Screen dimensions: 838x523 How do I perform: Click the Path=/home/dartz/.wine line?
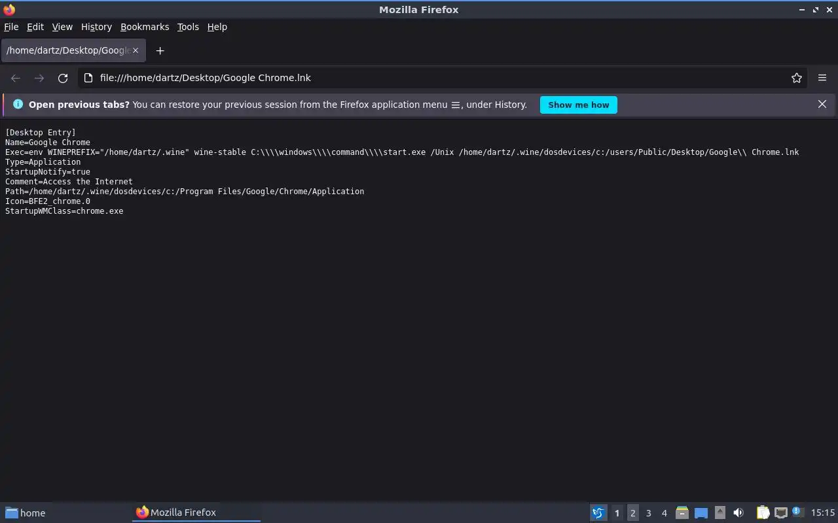tap(185, 192)
